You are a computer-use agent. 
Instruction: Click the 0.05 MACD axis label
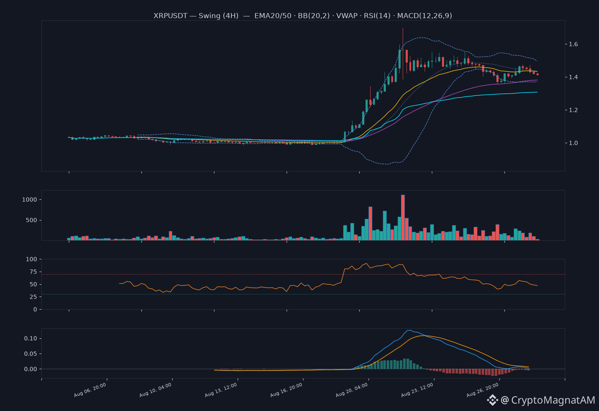[x=31, y=354]
